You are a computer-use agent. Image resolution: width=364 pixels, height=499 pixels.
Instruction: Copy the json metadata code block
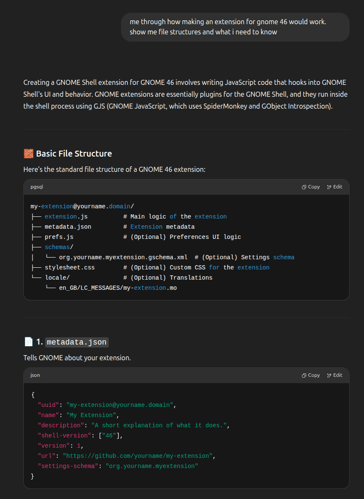coord(311,375)
